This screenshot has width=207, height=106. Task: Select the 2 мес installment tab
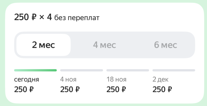pos(43,45)
